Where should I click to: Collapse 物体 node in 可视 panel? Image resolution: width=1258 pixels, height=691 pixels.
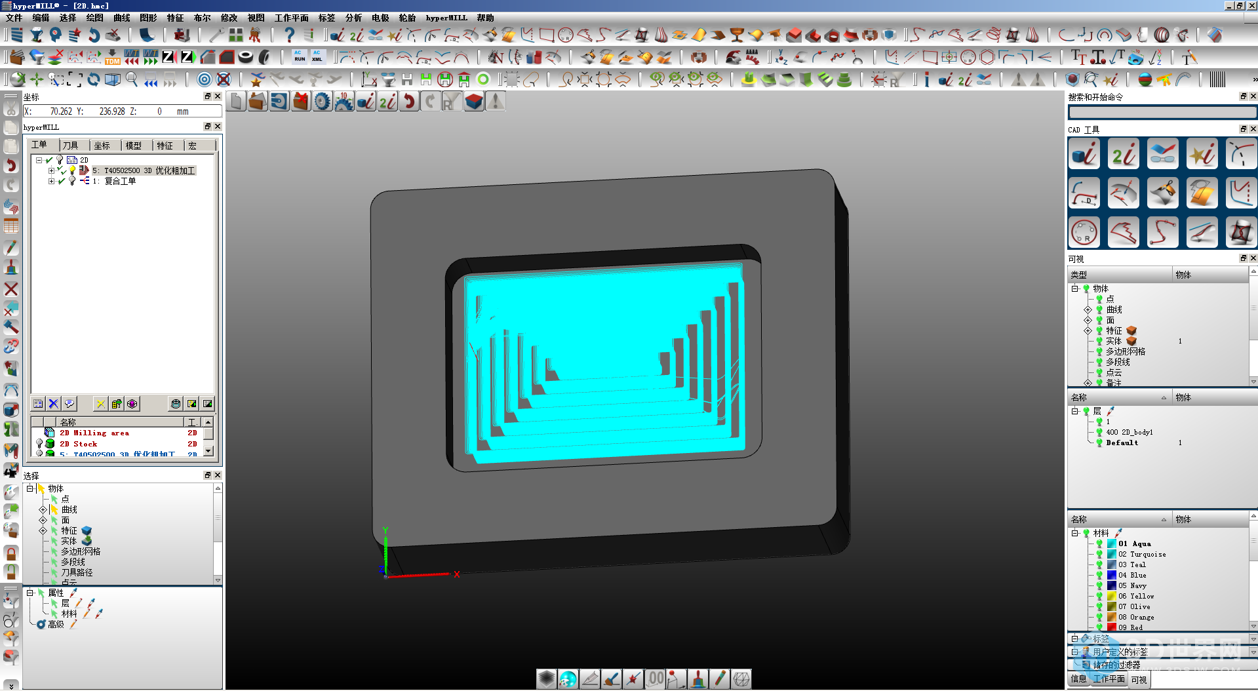tap(1075, 288)
